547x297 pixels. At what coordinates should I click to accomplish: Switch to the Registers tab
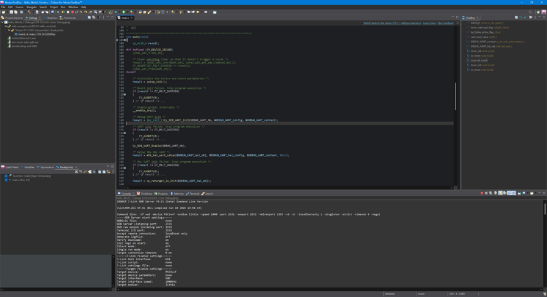(x=50, y=18)
